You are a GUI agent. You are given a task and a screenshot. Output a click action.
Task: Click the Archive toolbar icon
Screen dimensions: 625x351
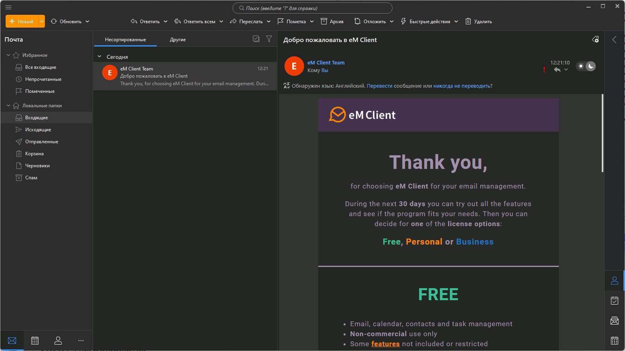coord(324,21)
